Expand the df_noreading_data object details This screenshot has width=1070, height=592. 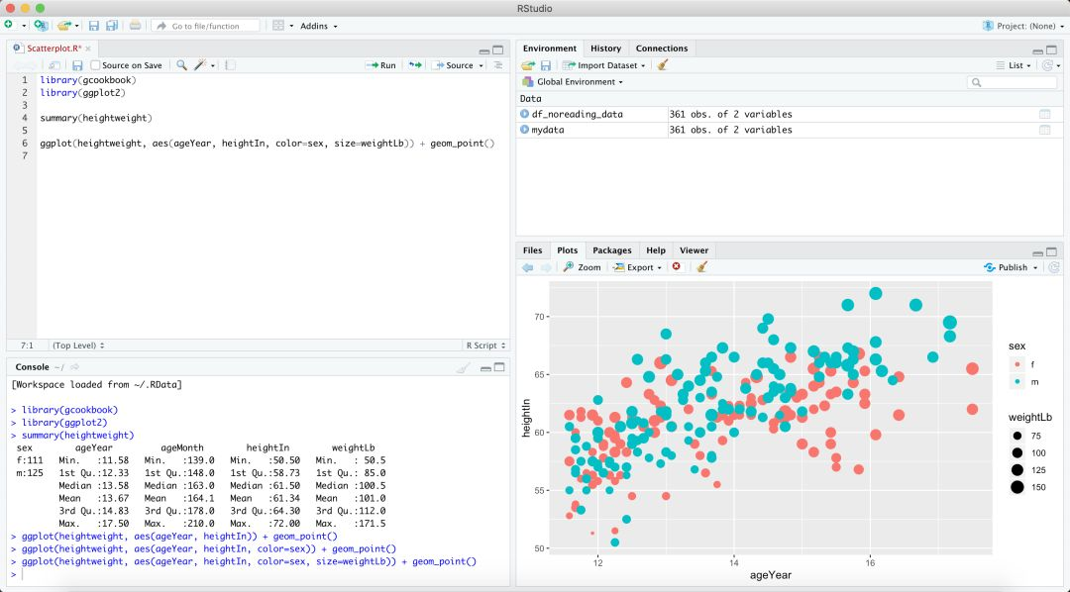click(x=525, y=114)
